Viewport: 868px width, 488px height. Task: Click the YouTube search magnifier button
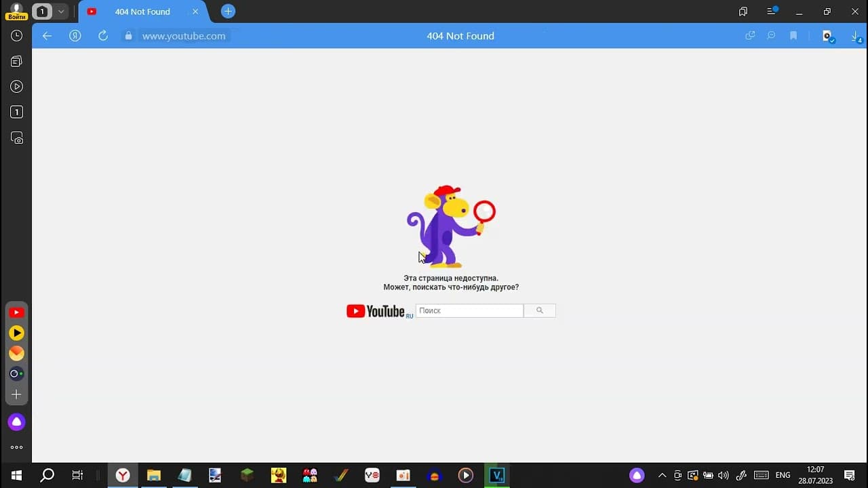tap(540, 310)
